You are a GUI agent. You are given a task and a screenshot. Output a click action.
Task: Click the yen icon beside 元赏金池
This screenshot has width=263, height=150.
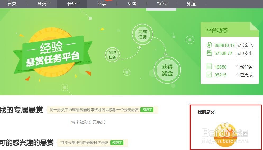tap(209, 45)
